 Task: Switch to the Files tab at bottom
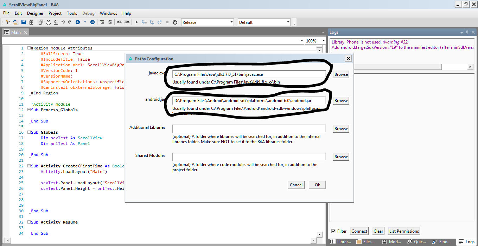366,242
